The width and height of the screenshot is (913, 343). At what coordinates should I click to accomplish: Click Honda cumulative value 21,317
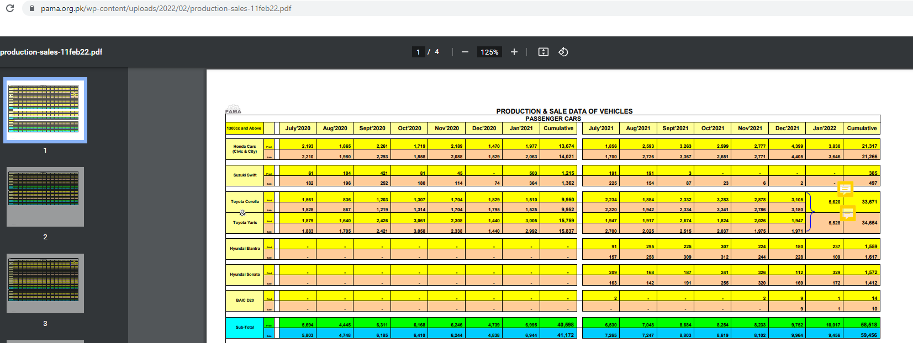coord(869,146)
